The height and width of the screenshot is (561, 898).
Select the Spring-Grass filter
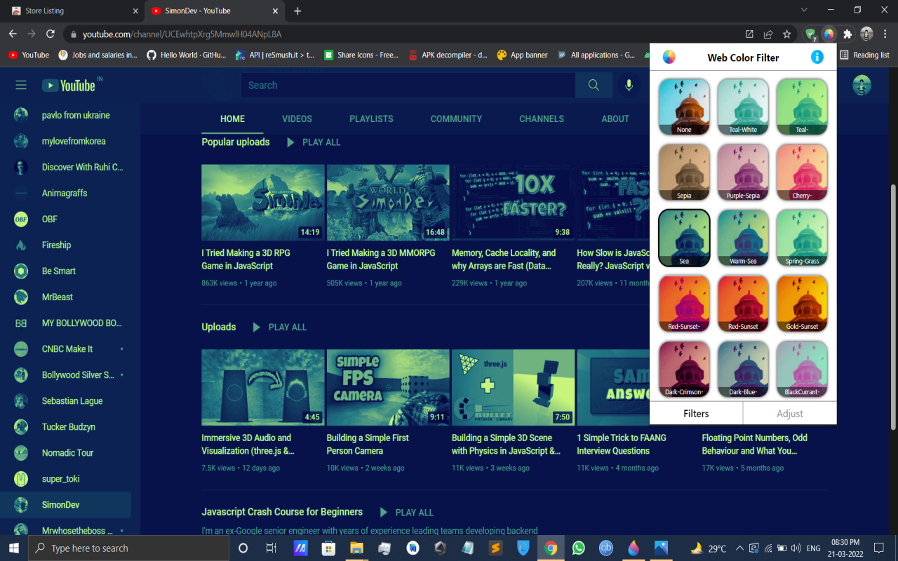[802, 238]
